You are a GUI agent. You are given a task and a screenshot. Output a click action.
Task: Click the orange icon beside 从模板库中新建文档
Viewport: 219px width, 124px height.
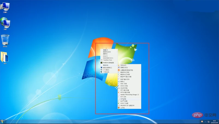119,70
